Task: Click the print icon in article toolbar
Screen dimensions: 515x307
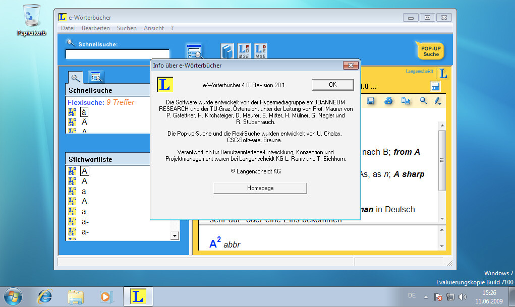Action: (388, 101)
